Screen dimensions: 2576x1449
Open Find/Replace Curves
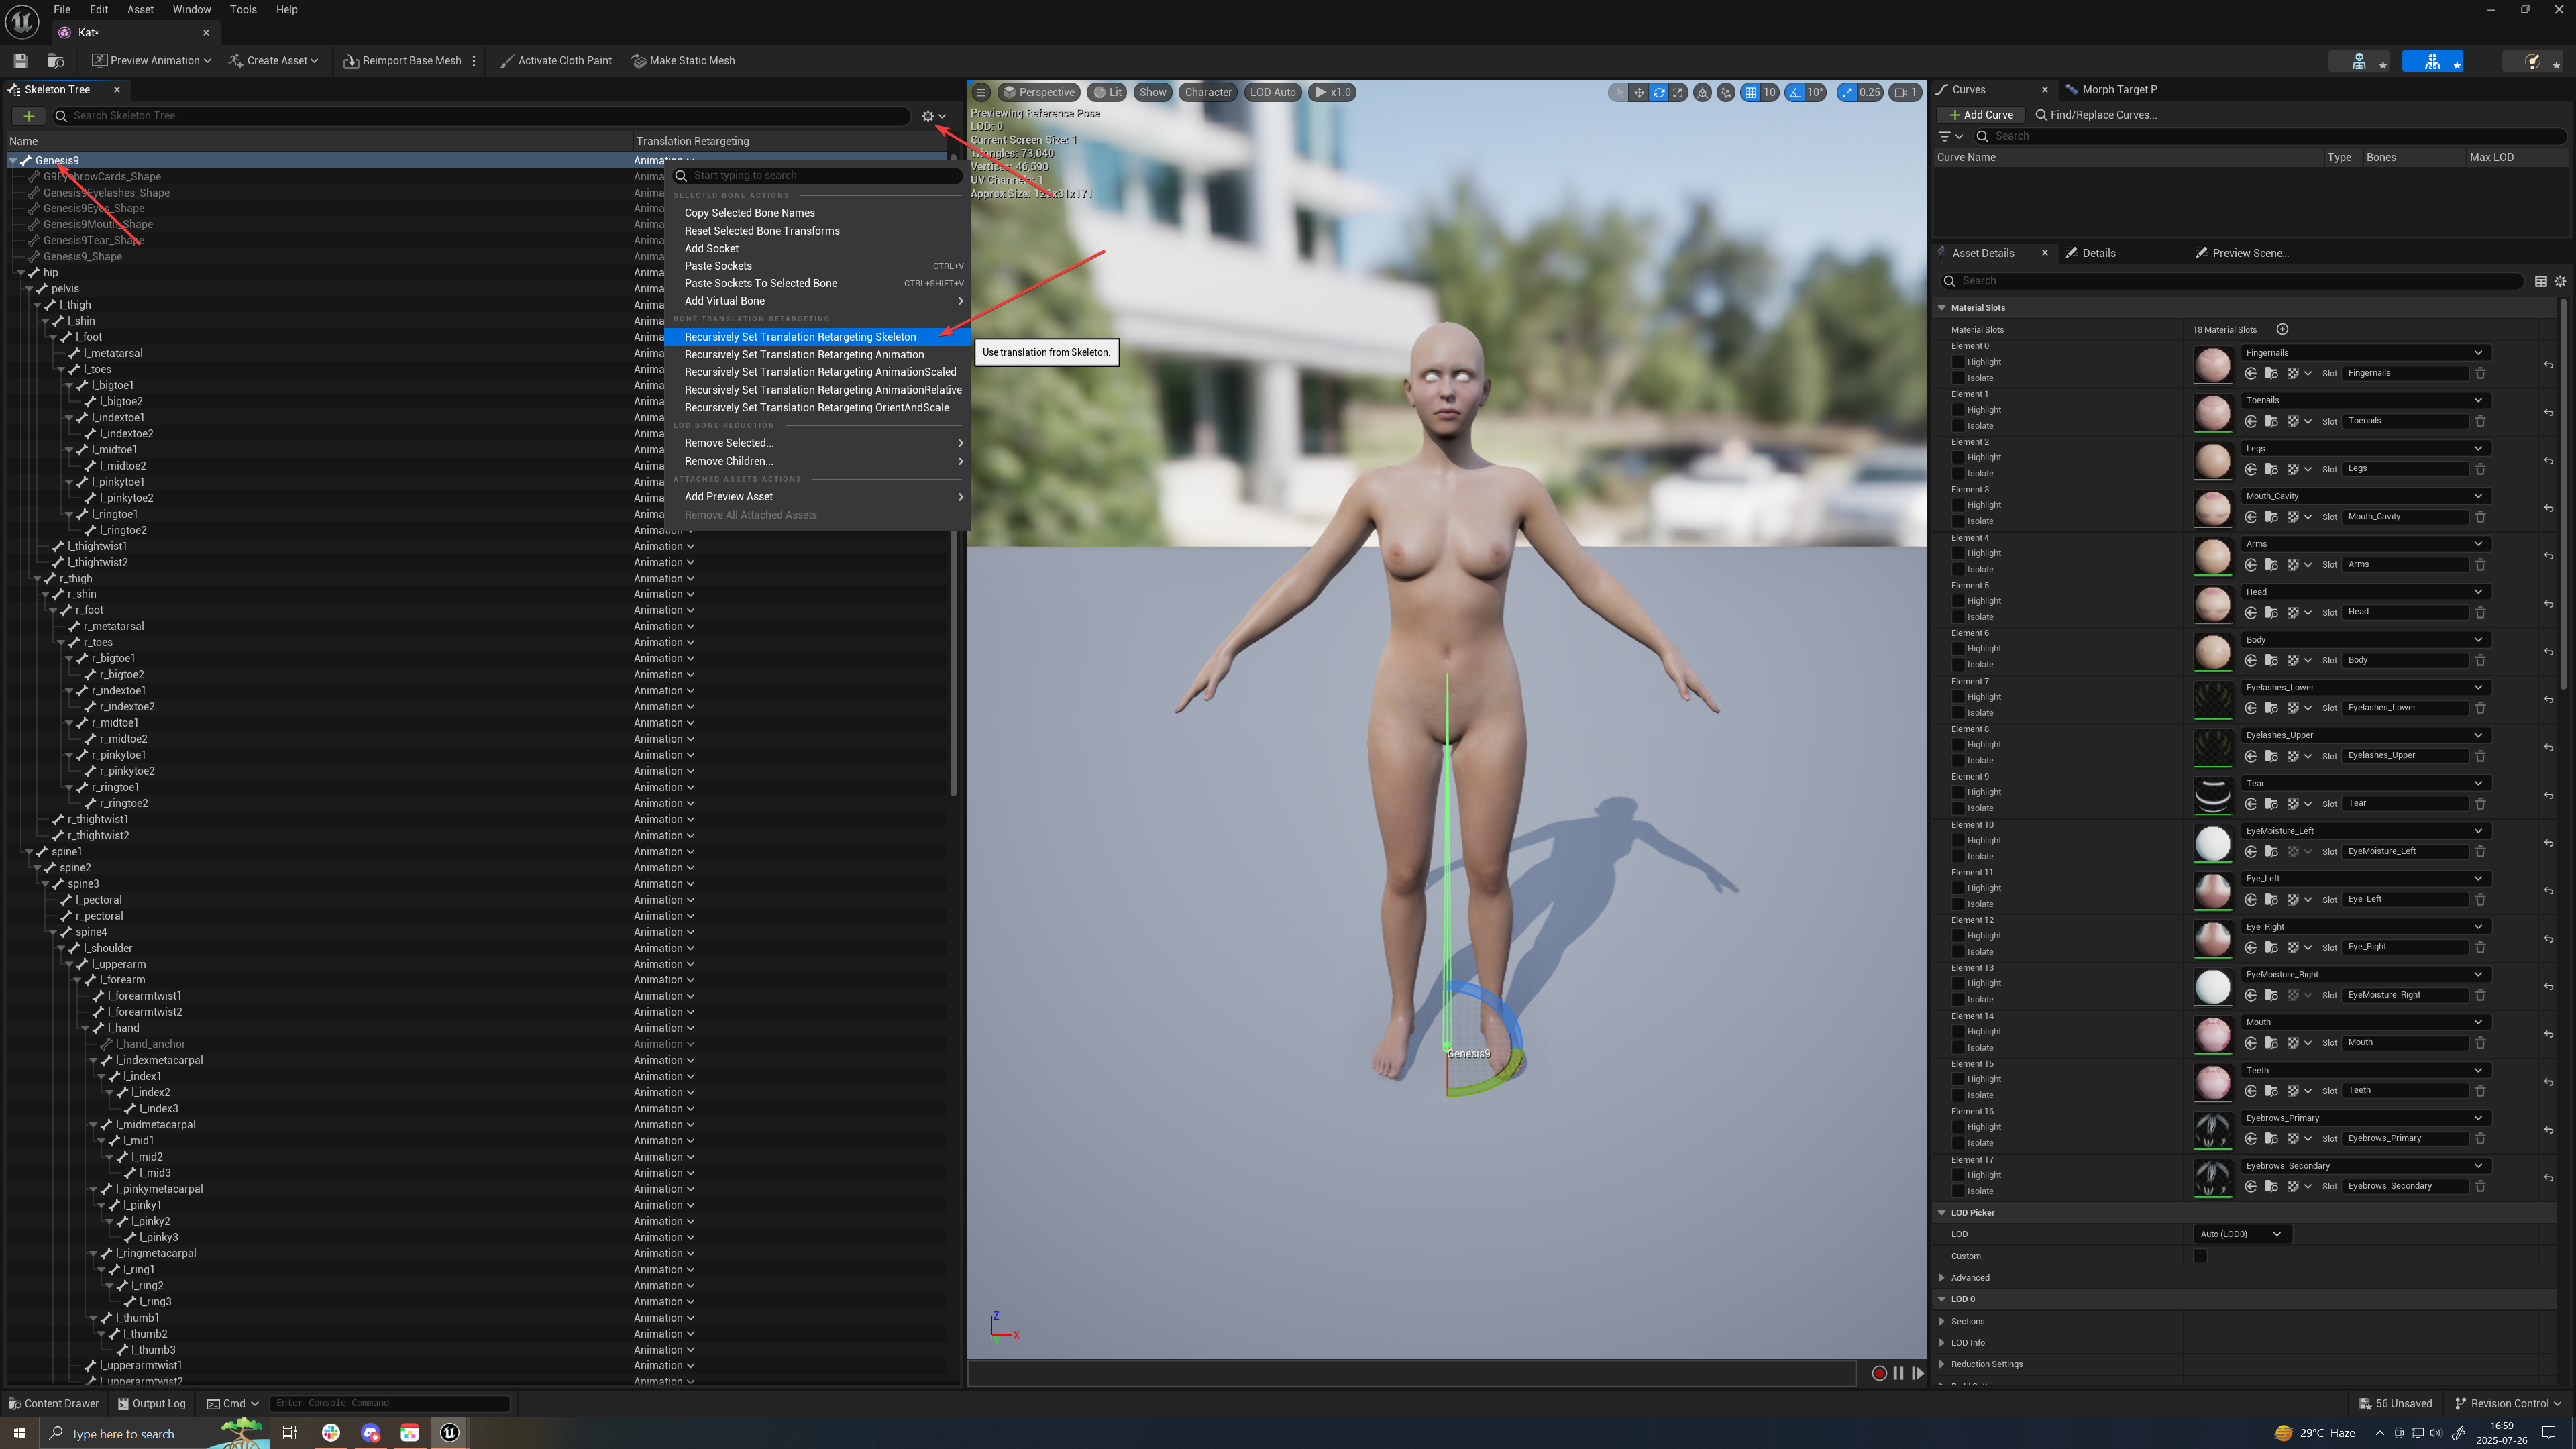(2096, 115)
